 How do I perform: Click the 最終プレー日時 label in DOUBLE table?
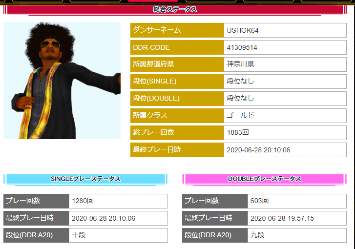[215, 218]
